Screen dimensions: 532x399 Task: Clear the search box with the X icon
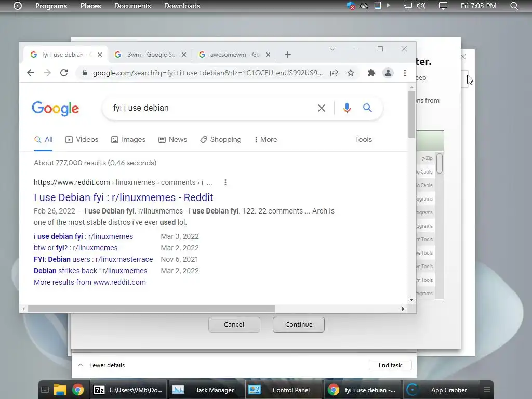tap(321, 108)
